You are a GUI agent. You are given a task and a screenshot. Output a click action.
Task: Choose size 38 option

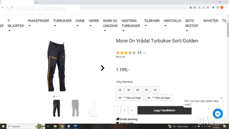click(137, 90)
